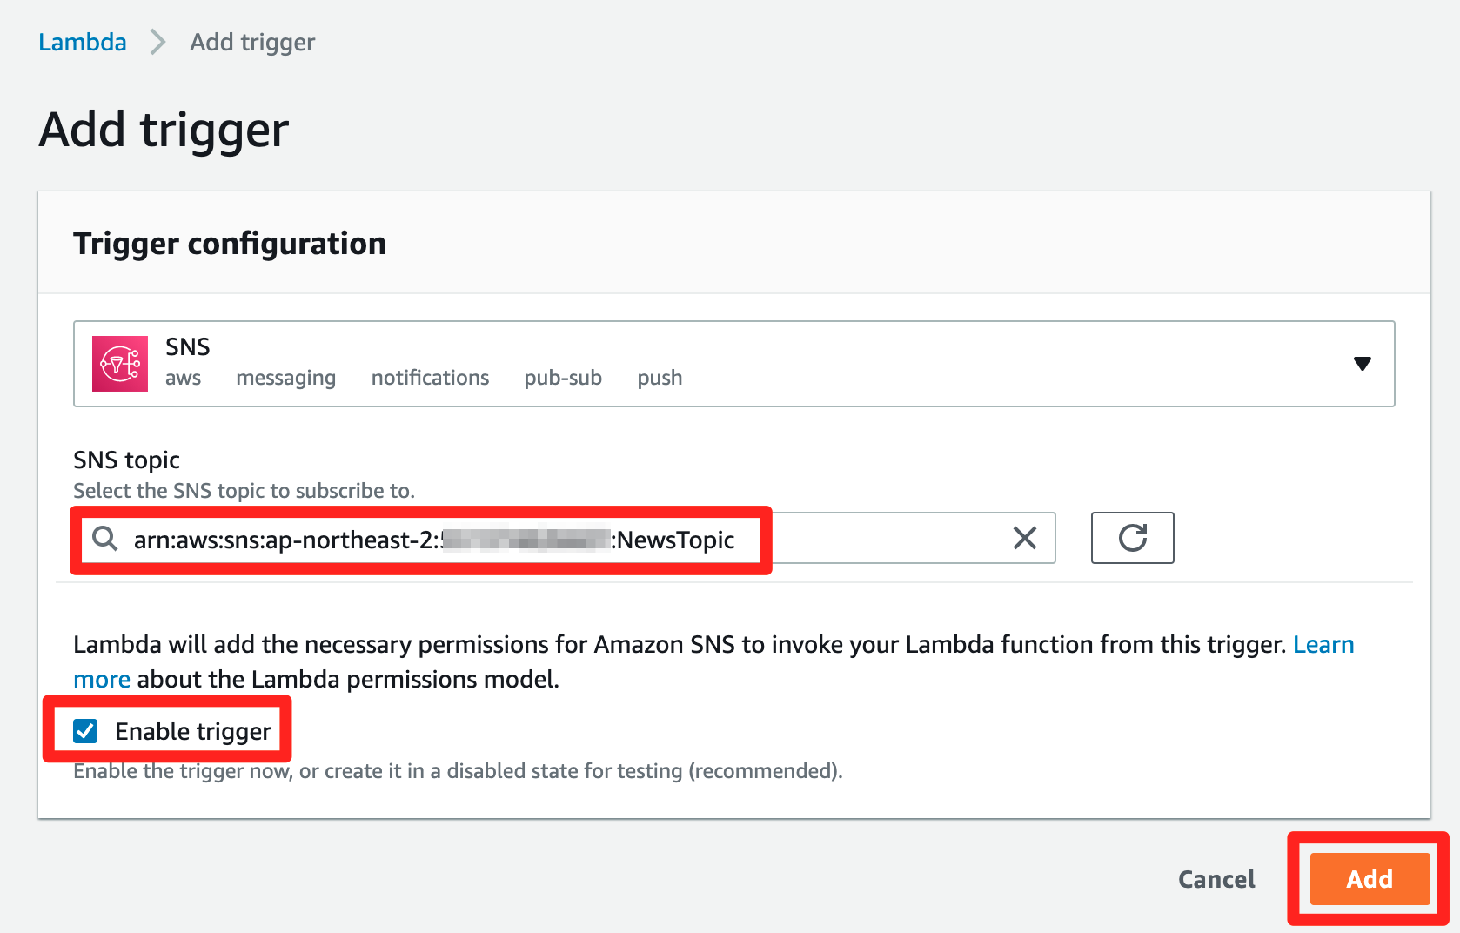Clear the SNS topic field with X
Image resolution: width=1460 pixels, height=933 pixels.
click(x=1025, y=538)
